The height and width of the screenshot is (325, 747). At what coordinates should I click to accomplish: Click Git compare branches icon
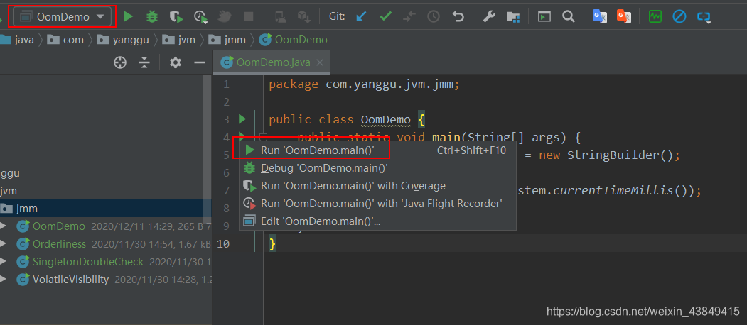(x=409, y=16)
